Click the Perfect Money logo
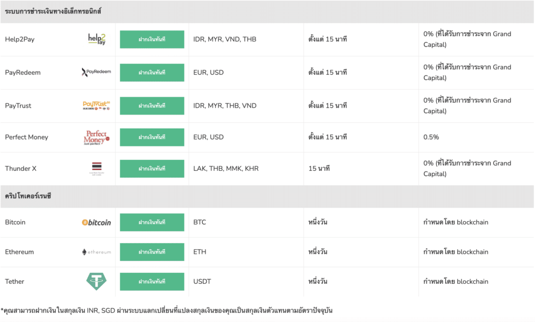The image size is (535, 322). pos(97,137)
